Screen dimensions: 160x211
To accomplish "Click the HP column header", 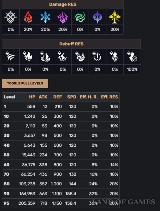I will coord(32,97).
